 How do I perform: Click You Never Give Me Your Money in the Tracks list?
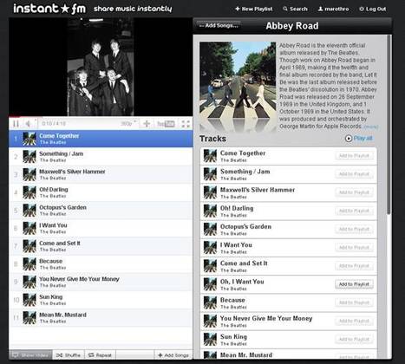266,318
